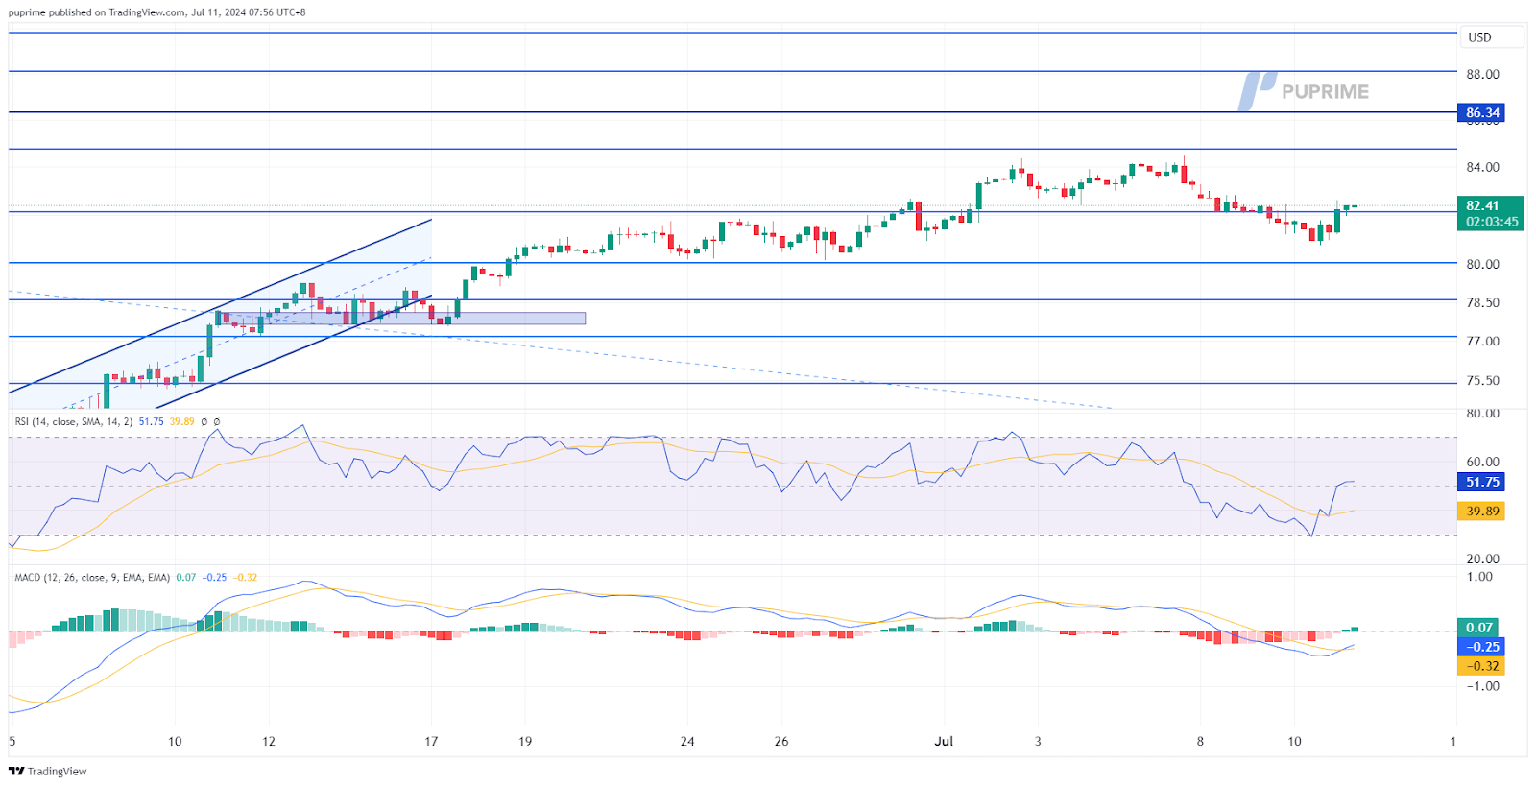
Task: Click the date label 12 on time axis
Action: pos(269,741)
